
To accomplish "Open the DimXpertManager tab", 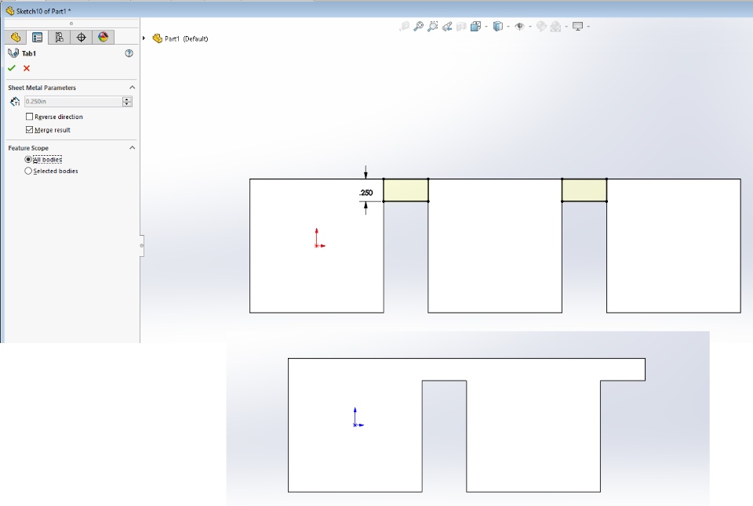I will click(x=81, y=37).
